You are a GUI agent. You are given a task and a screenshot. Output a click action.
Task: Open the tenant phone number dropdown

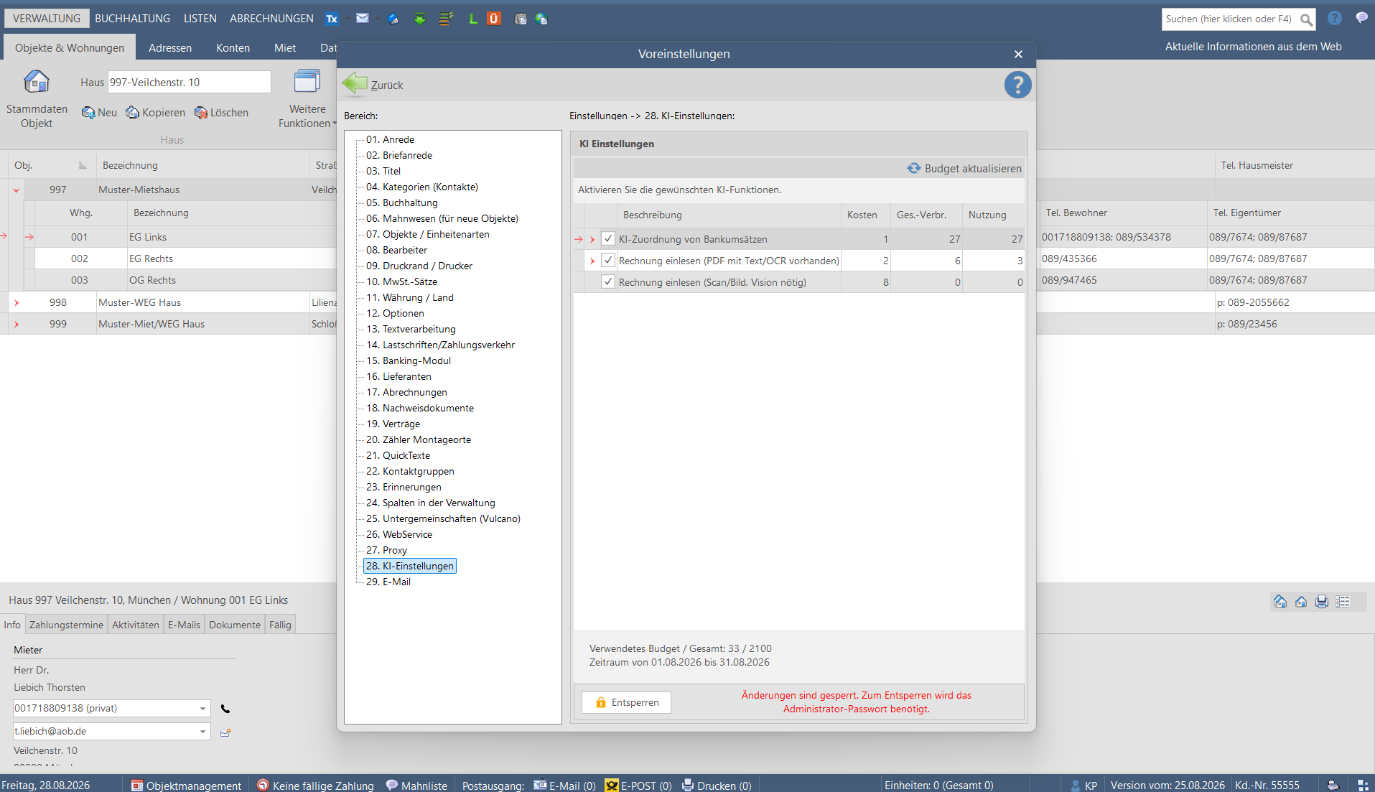tap(202, 709)
